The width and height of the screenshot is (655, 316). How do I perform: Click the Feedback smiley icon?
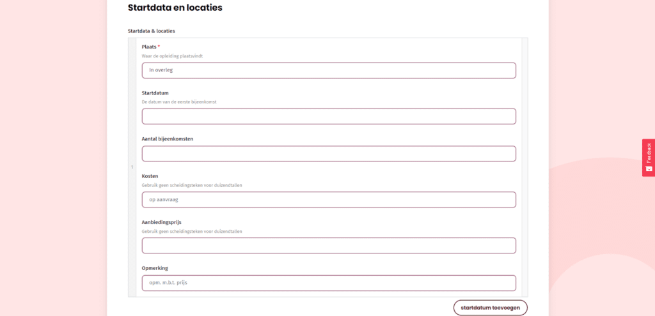(649, 169)
